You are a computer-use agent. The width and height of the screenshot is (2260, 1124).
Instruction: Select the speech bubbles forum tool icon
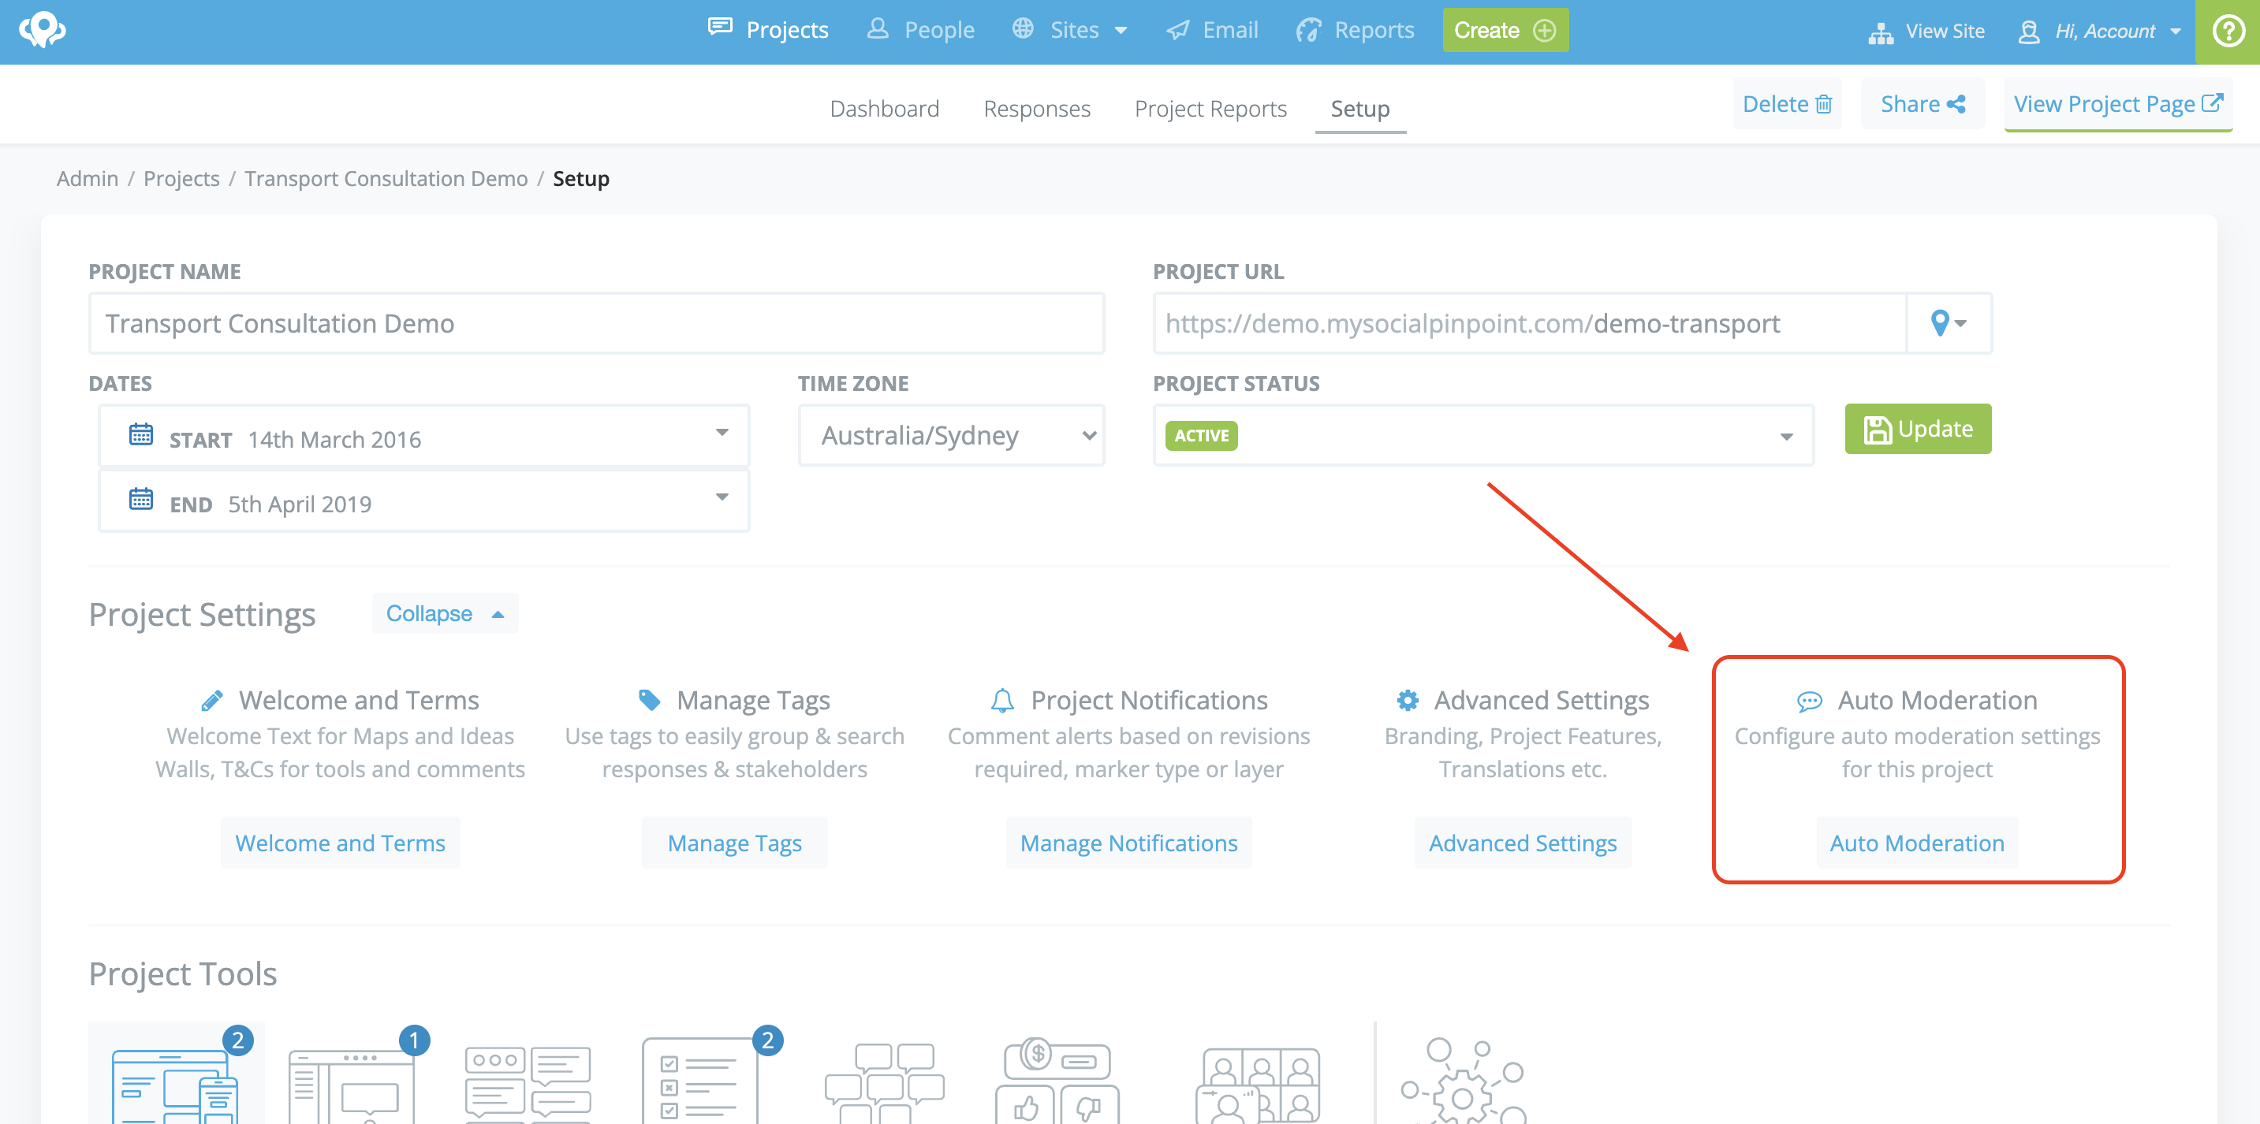(x=884, y=1084)
